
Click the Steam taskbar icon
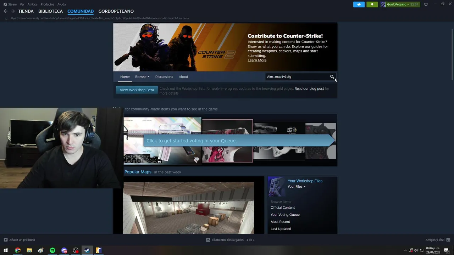[x=87, y=250]
